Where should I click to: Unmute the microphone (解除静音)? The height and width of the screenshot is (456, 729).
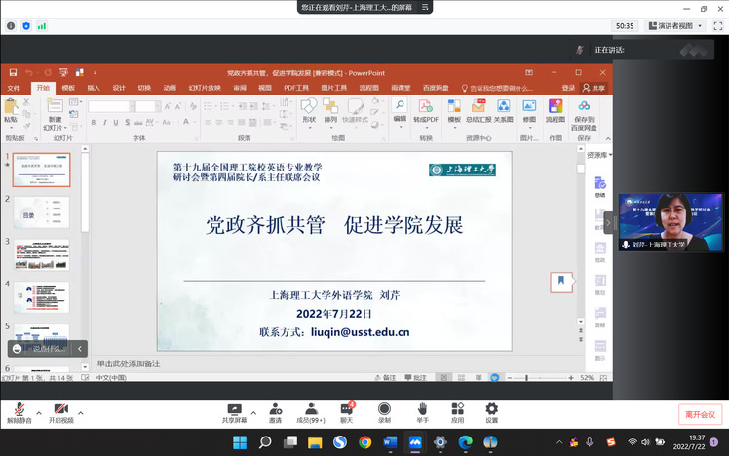click(x=19, y=410)
